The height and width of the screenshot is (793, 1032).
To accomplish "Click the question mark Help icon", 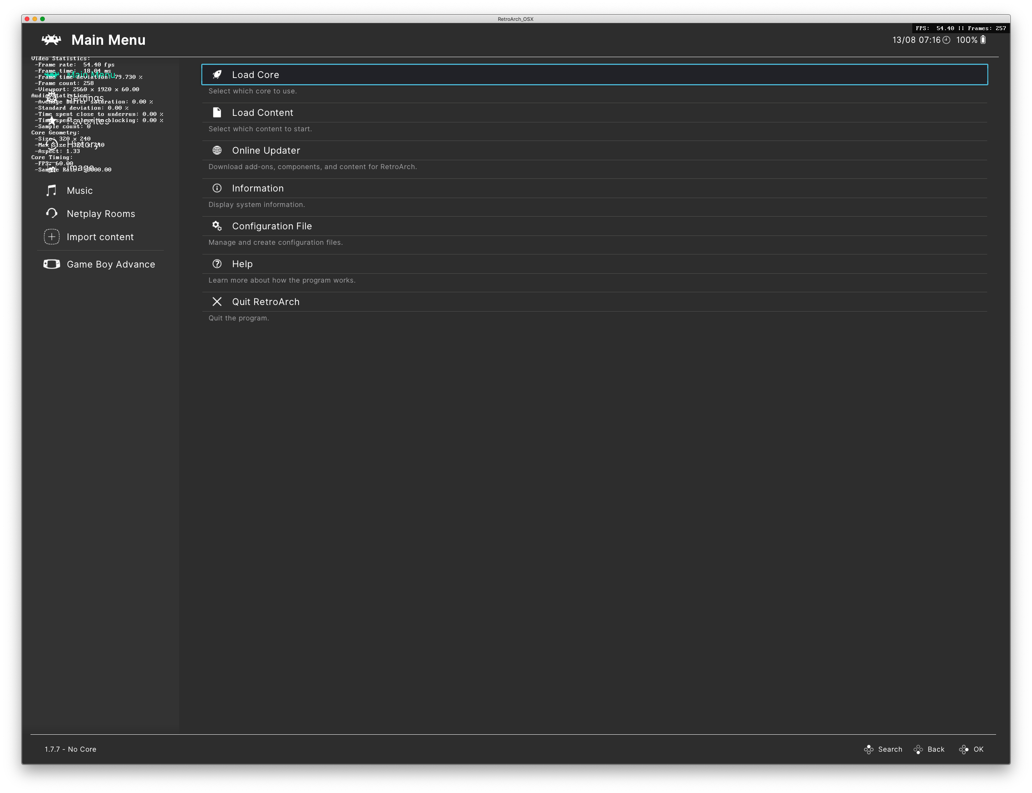I will (217, 263).
